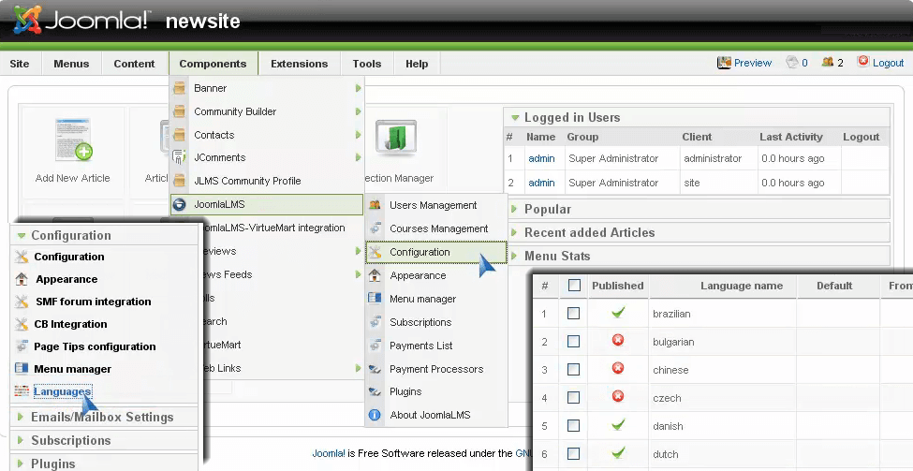Check the dutch language row checkbox
The image size is (913, 471).
coord(573,453)
